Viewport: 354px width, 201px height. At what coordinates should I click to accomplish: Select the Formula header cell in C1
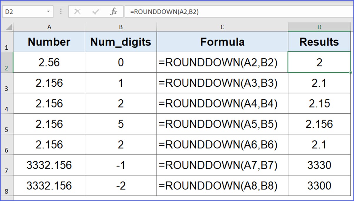pos(222,42)
